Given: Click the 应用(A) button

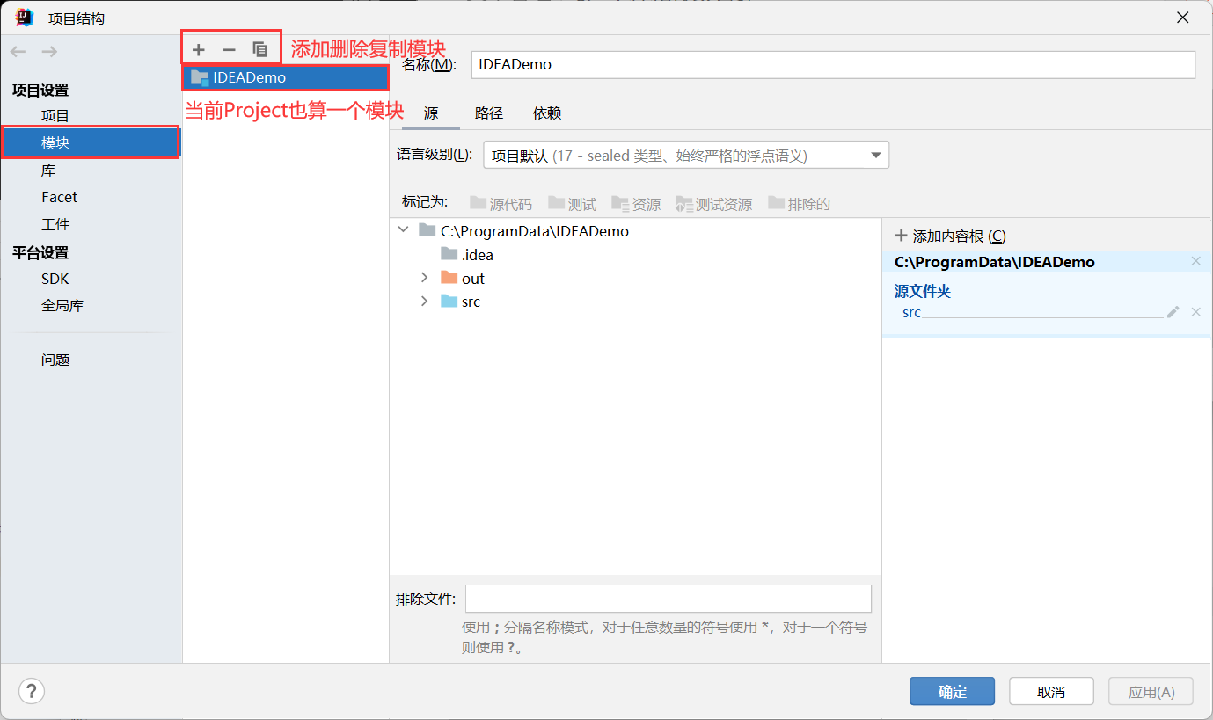Looking at the screenshot, I should point(1151,691).
